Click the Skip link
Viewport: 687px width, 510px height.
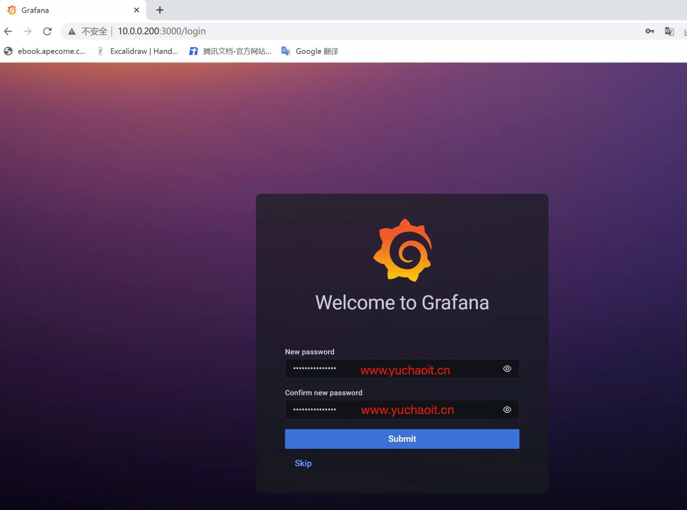pos(303,463)
